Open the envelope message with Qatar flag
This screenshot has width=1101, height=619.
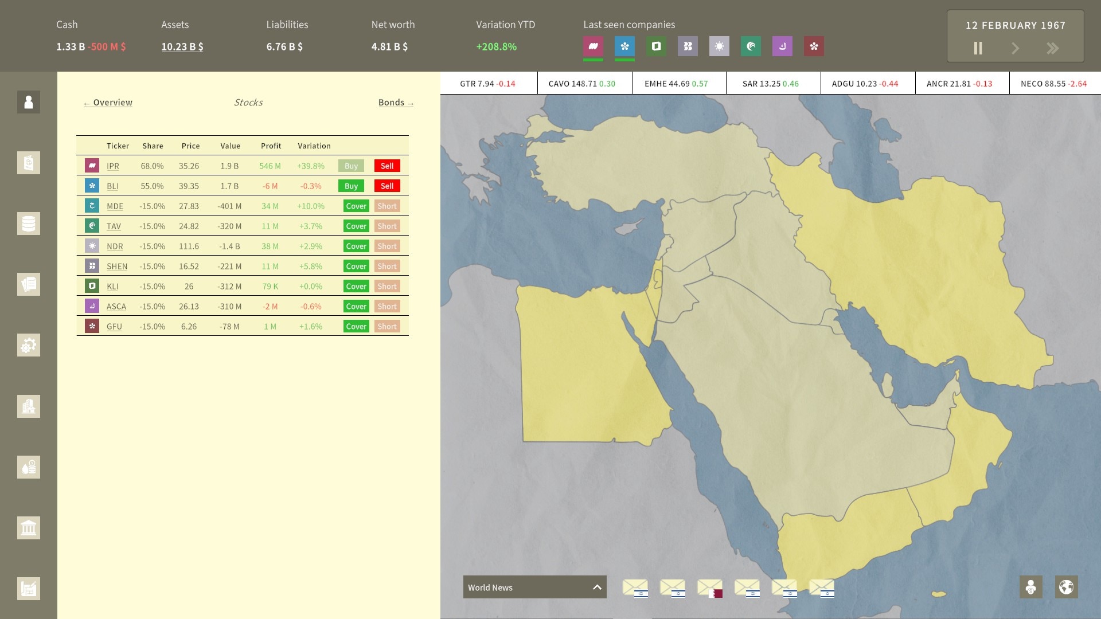pyautogui.click(x=710, y=587)
